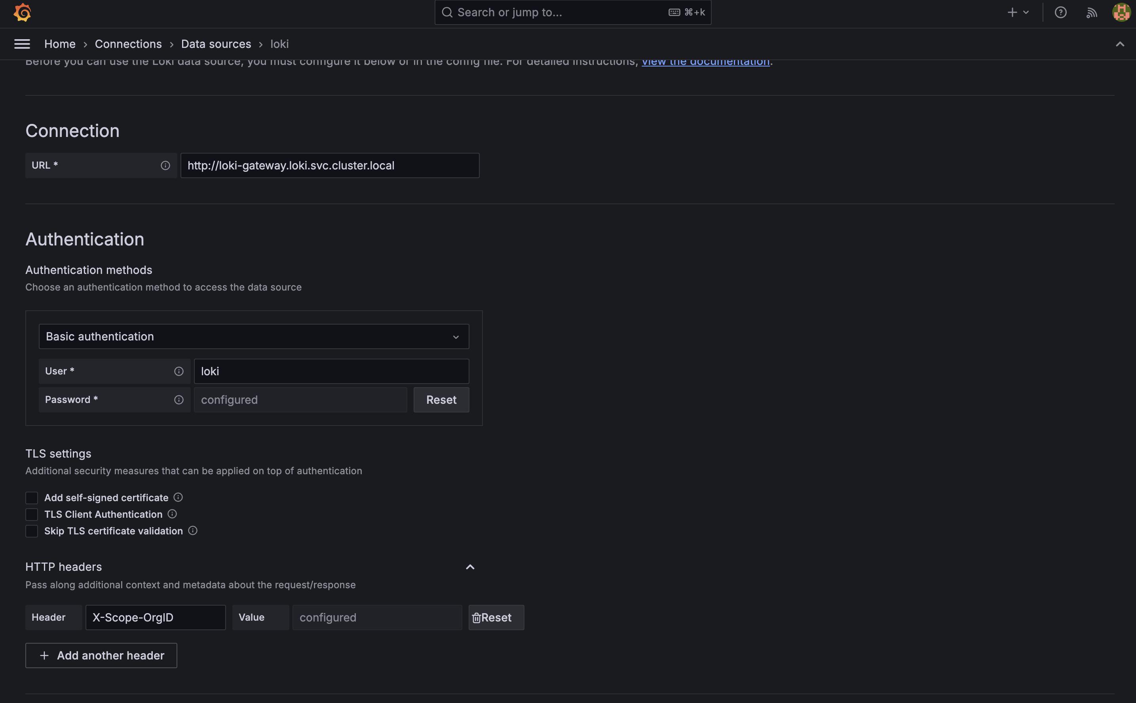Click info icon beside Skip TLS validation

[x=193, y=530]
